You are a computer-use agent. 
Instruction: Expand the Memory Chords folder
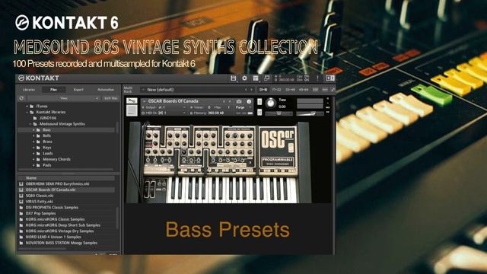(x=33, y=159)
